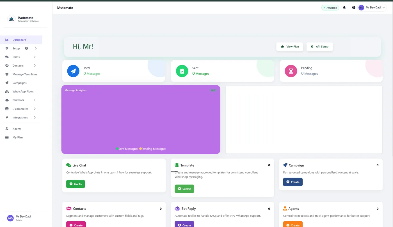Click the Total messages paper plane icon
393x227 pixels.
(73, 71)
